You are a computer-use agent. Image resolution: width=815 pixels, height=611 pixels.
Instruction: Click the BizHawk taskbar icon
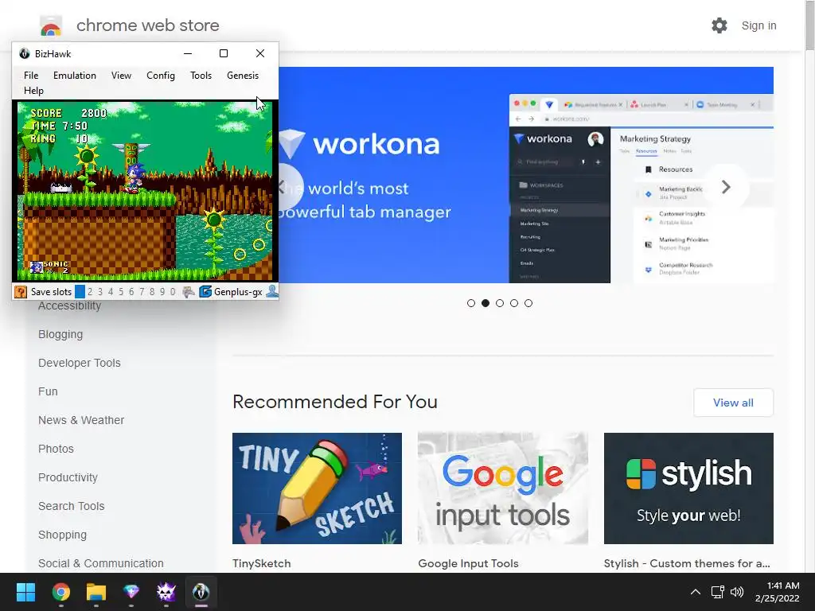[x=201, y=592]
